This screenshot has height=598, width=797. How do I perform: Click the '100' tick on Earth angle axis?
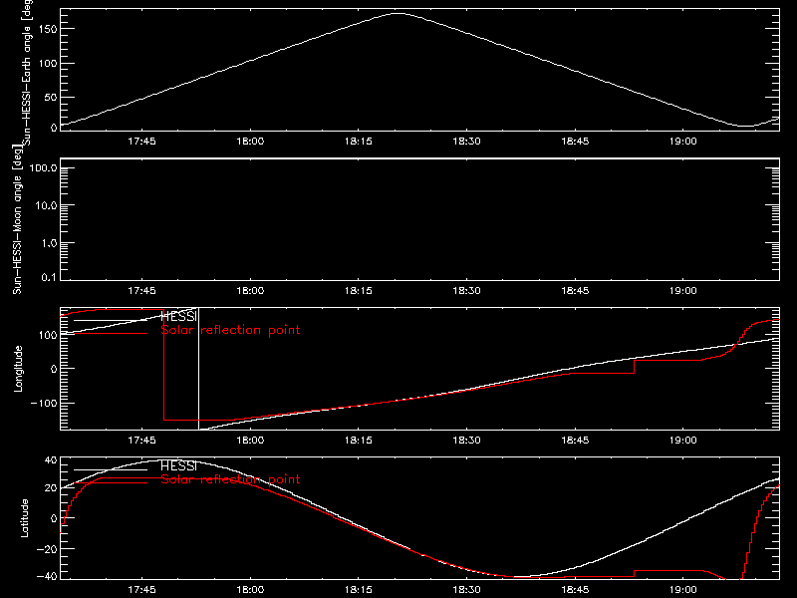point(48,63)
